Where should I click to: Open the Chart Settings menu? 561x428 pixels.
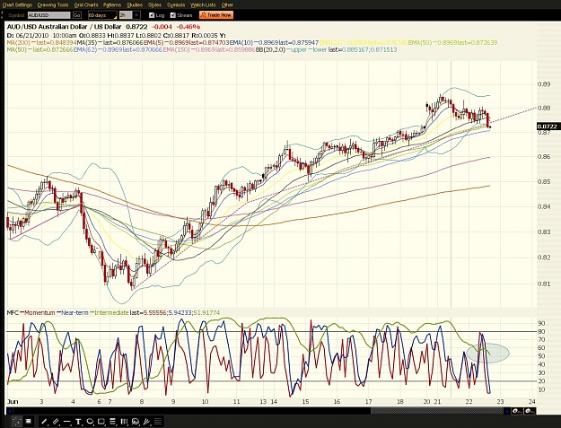(x=17, y=5)
